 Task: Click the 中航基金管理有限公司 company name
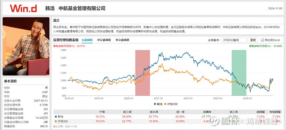(82, 8)
